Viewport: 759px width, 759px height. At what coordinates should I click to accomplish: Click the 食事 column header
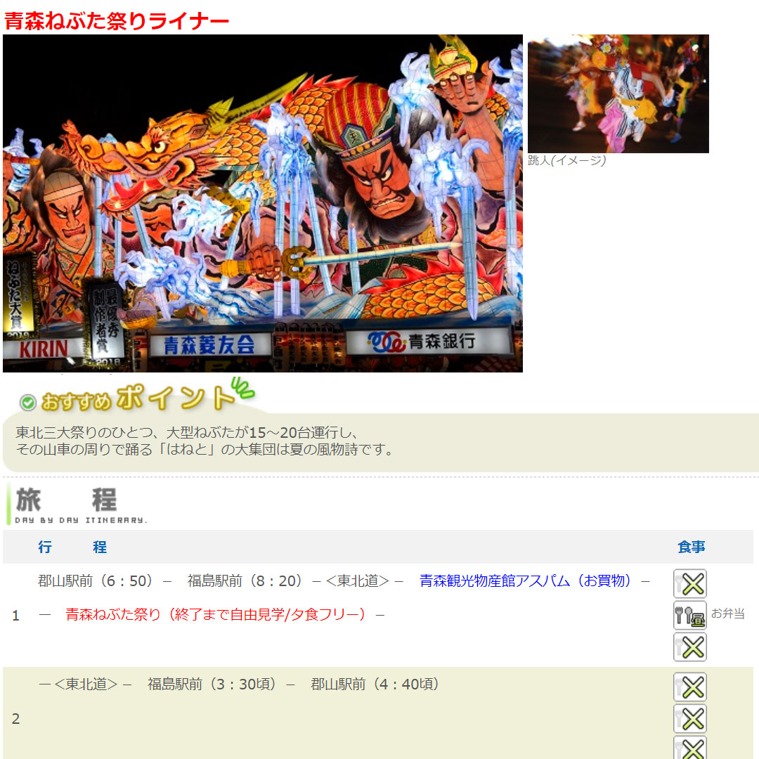coord(692,547)
